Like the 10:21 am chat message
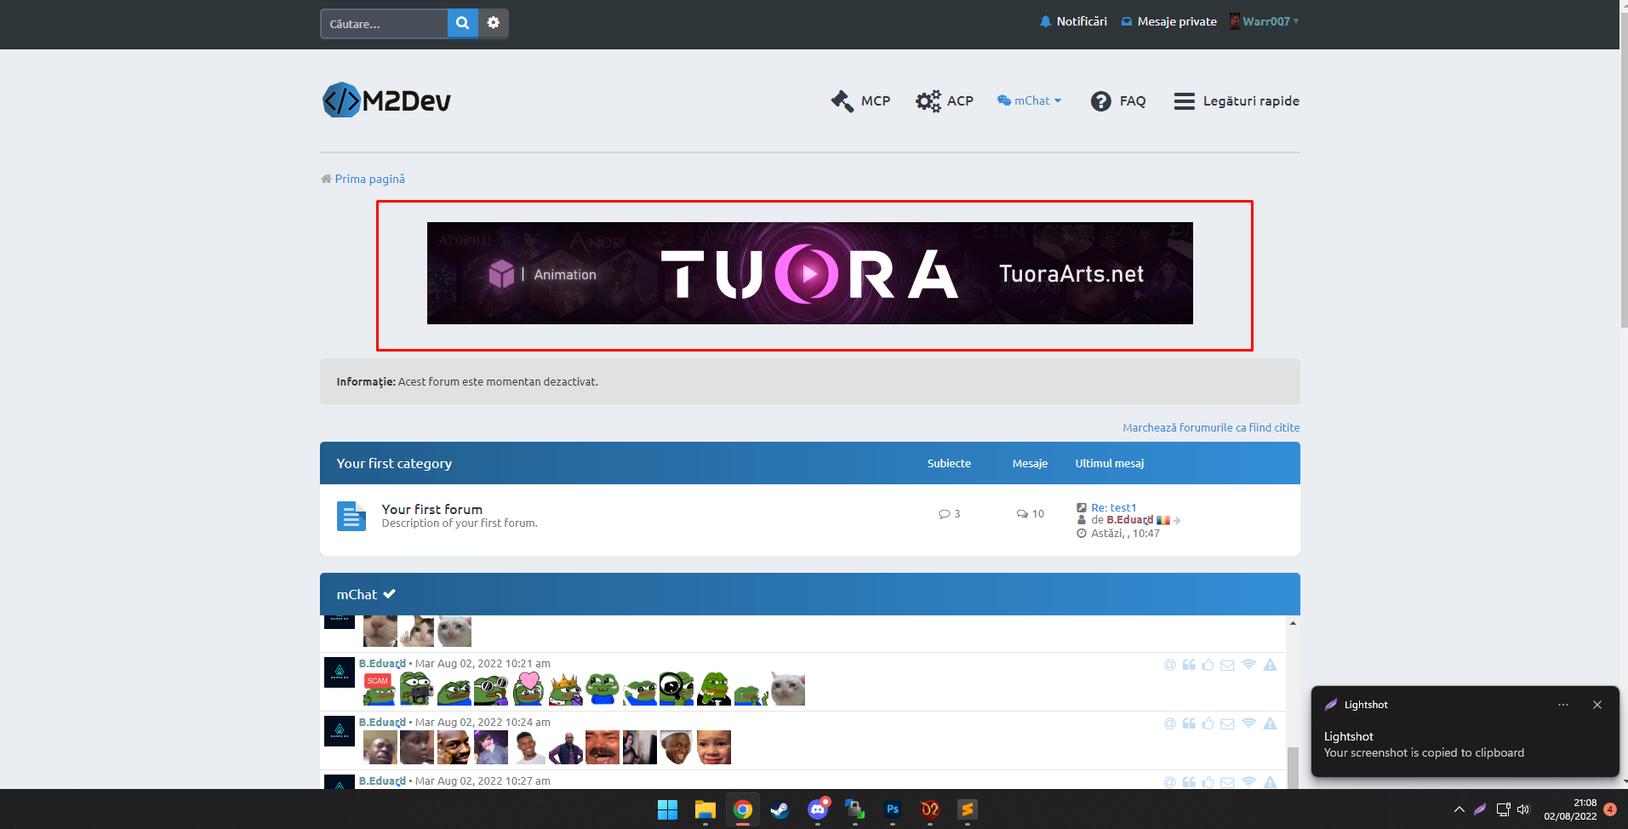 click(1208, 665)
